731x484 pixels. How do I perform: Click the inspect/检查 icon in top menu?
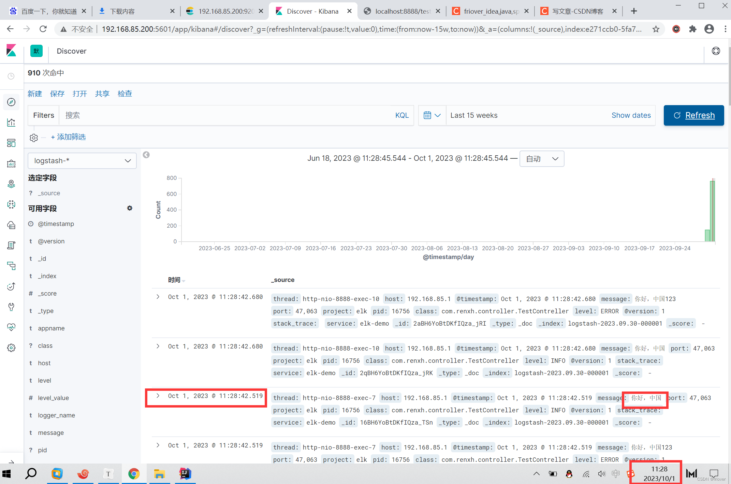click(x=125, y=94)
